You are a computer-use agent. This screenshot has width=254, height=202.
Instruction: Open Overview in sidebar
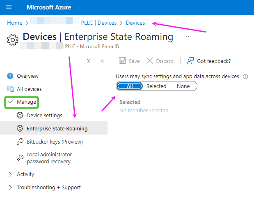pyautogui.click(x=28, y=76)
